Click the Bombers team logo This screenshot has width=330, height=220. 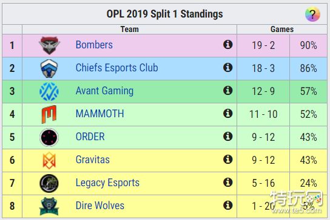(49, 45)
